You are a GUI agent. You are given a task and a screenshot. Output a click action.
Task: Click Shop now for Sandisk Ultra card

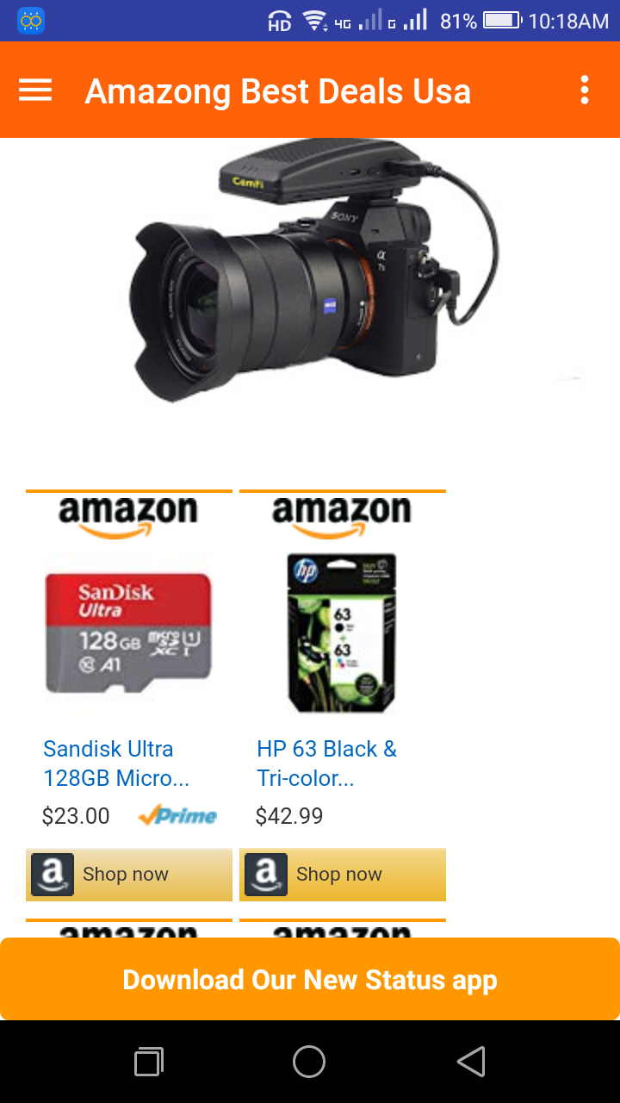pyautogui.click(x=129, y=875)
